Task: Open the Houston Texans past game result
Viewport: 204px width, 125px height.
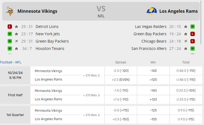Action: (x=50, y=49)
